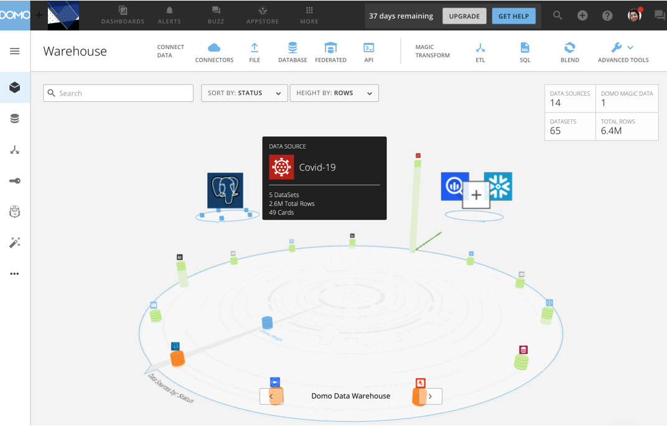667x426 pixels.
Task: Go to previous warehouse view arrow
Action: [x=271, y=396]
